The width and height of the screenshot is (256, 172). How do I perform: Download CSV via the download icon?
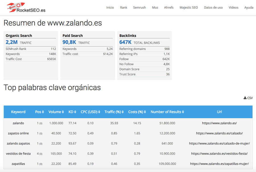tap(245, 98)
